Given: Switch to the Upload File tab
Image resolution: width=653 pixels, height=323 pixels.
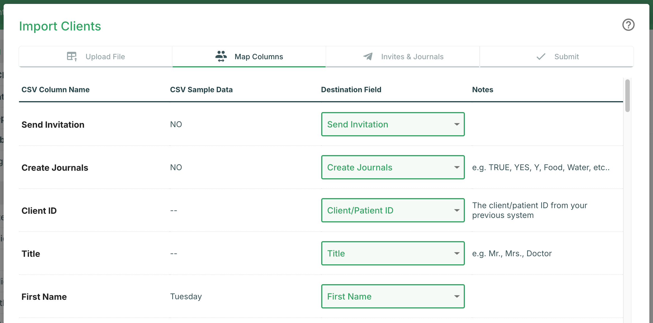Looking at the screenshot, I should coord(105,56).
